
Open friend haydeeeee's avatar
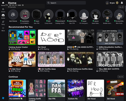25,14
